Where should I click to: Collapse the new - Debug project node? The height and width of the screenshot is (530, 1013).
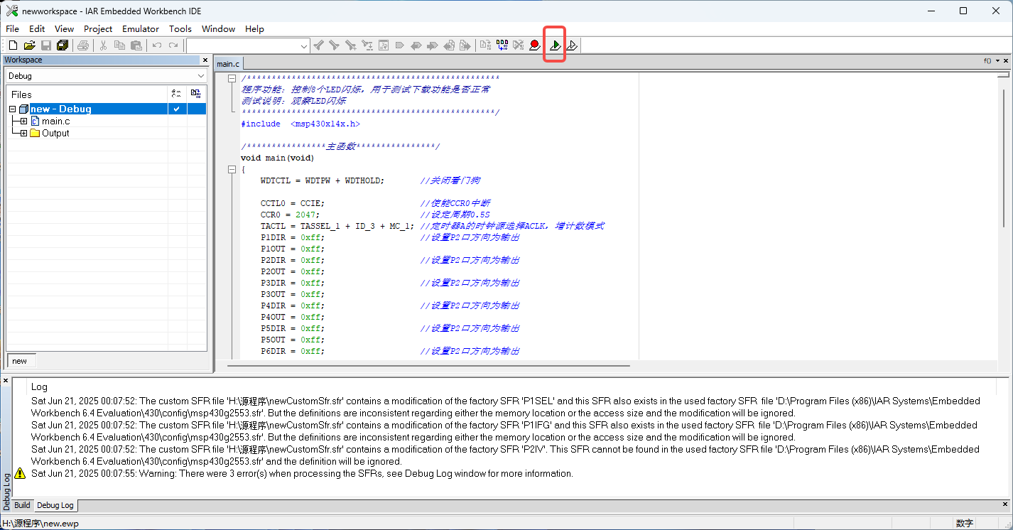point(11,109)
